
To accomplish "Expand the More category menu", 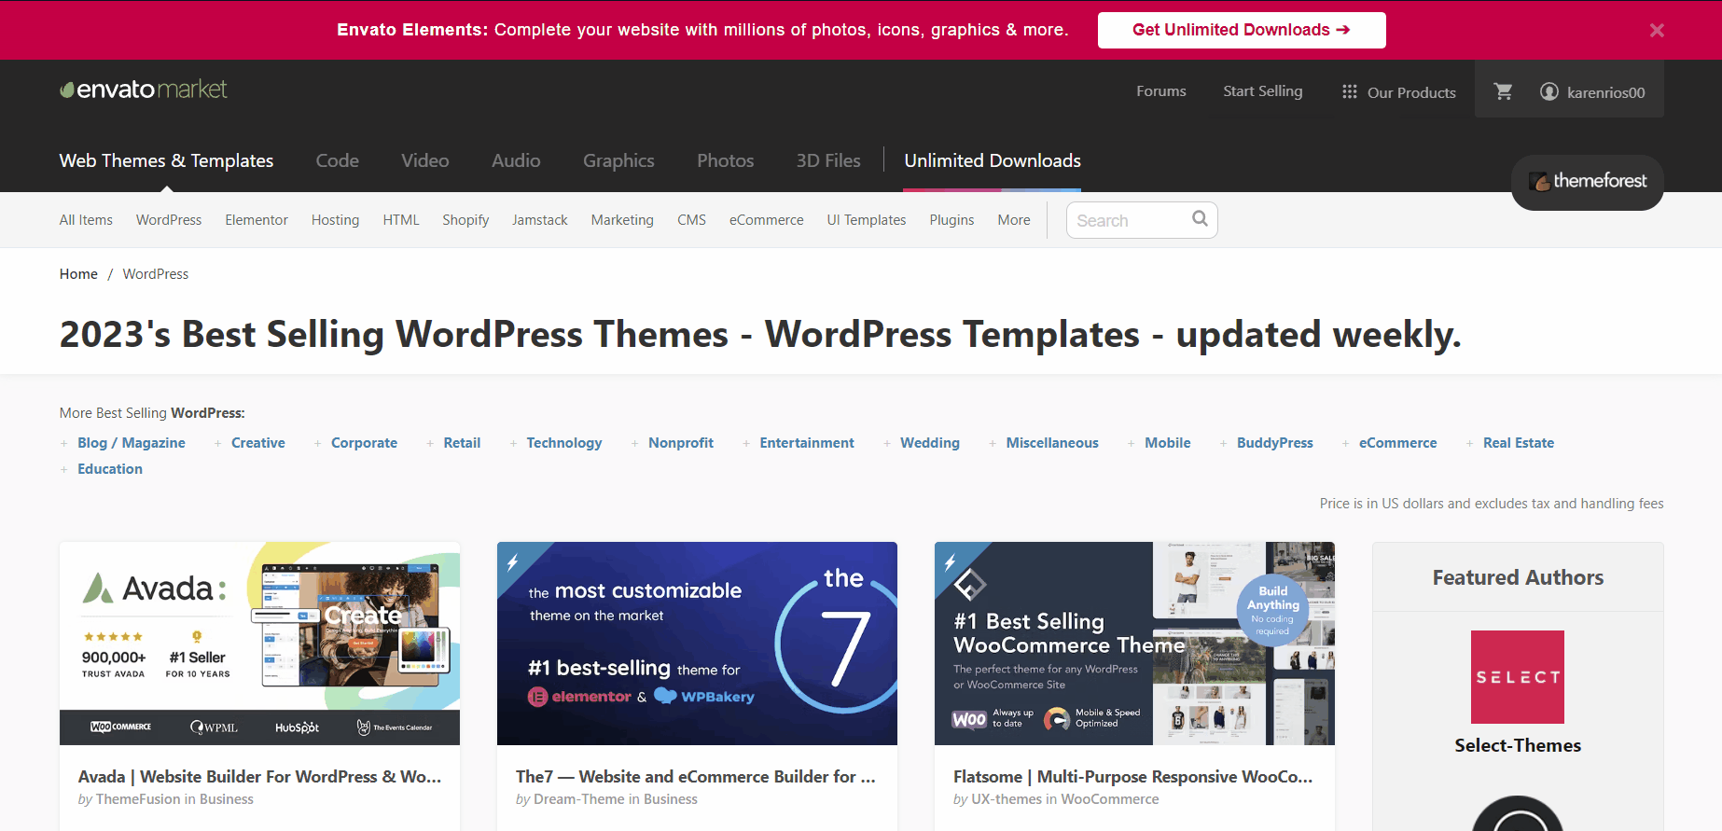I will coord(1013,220).
